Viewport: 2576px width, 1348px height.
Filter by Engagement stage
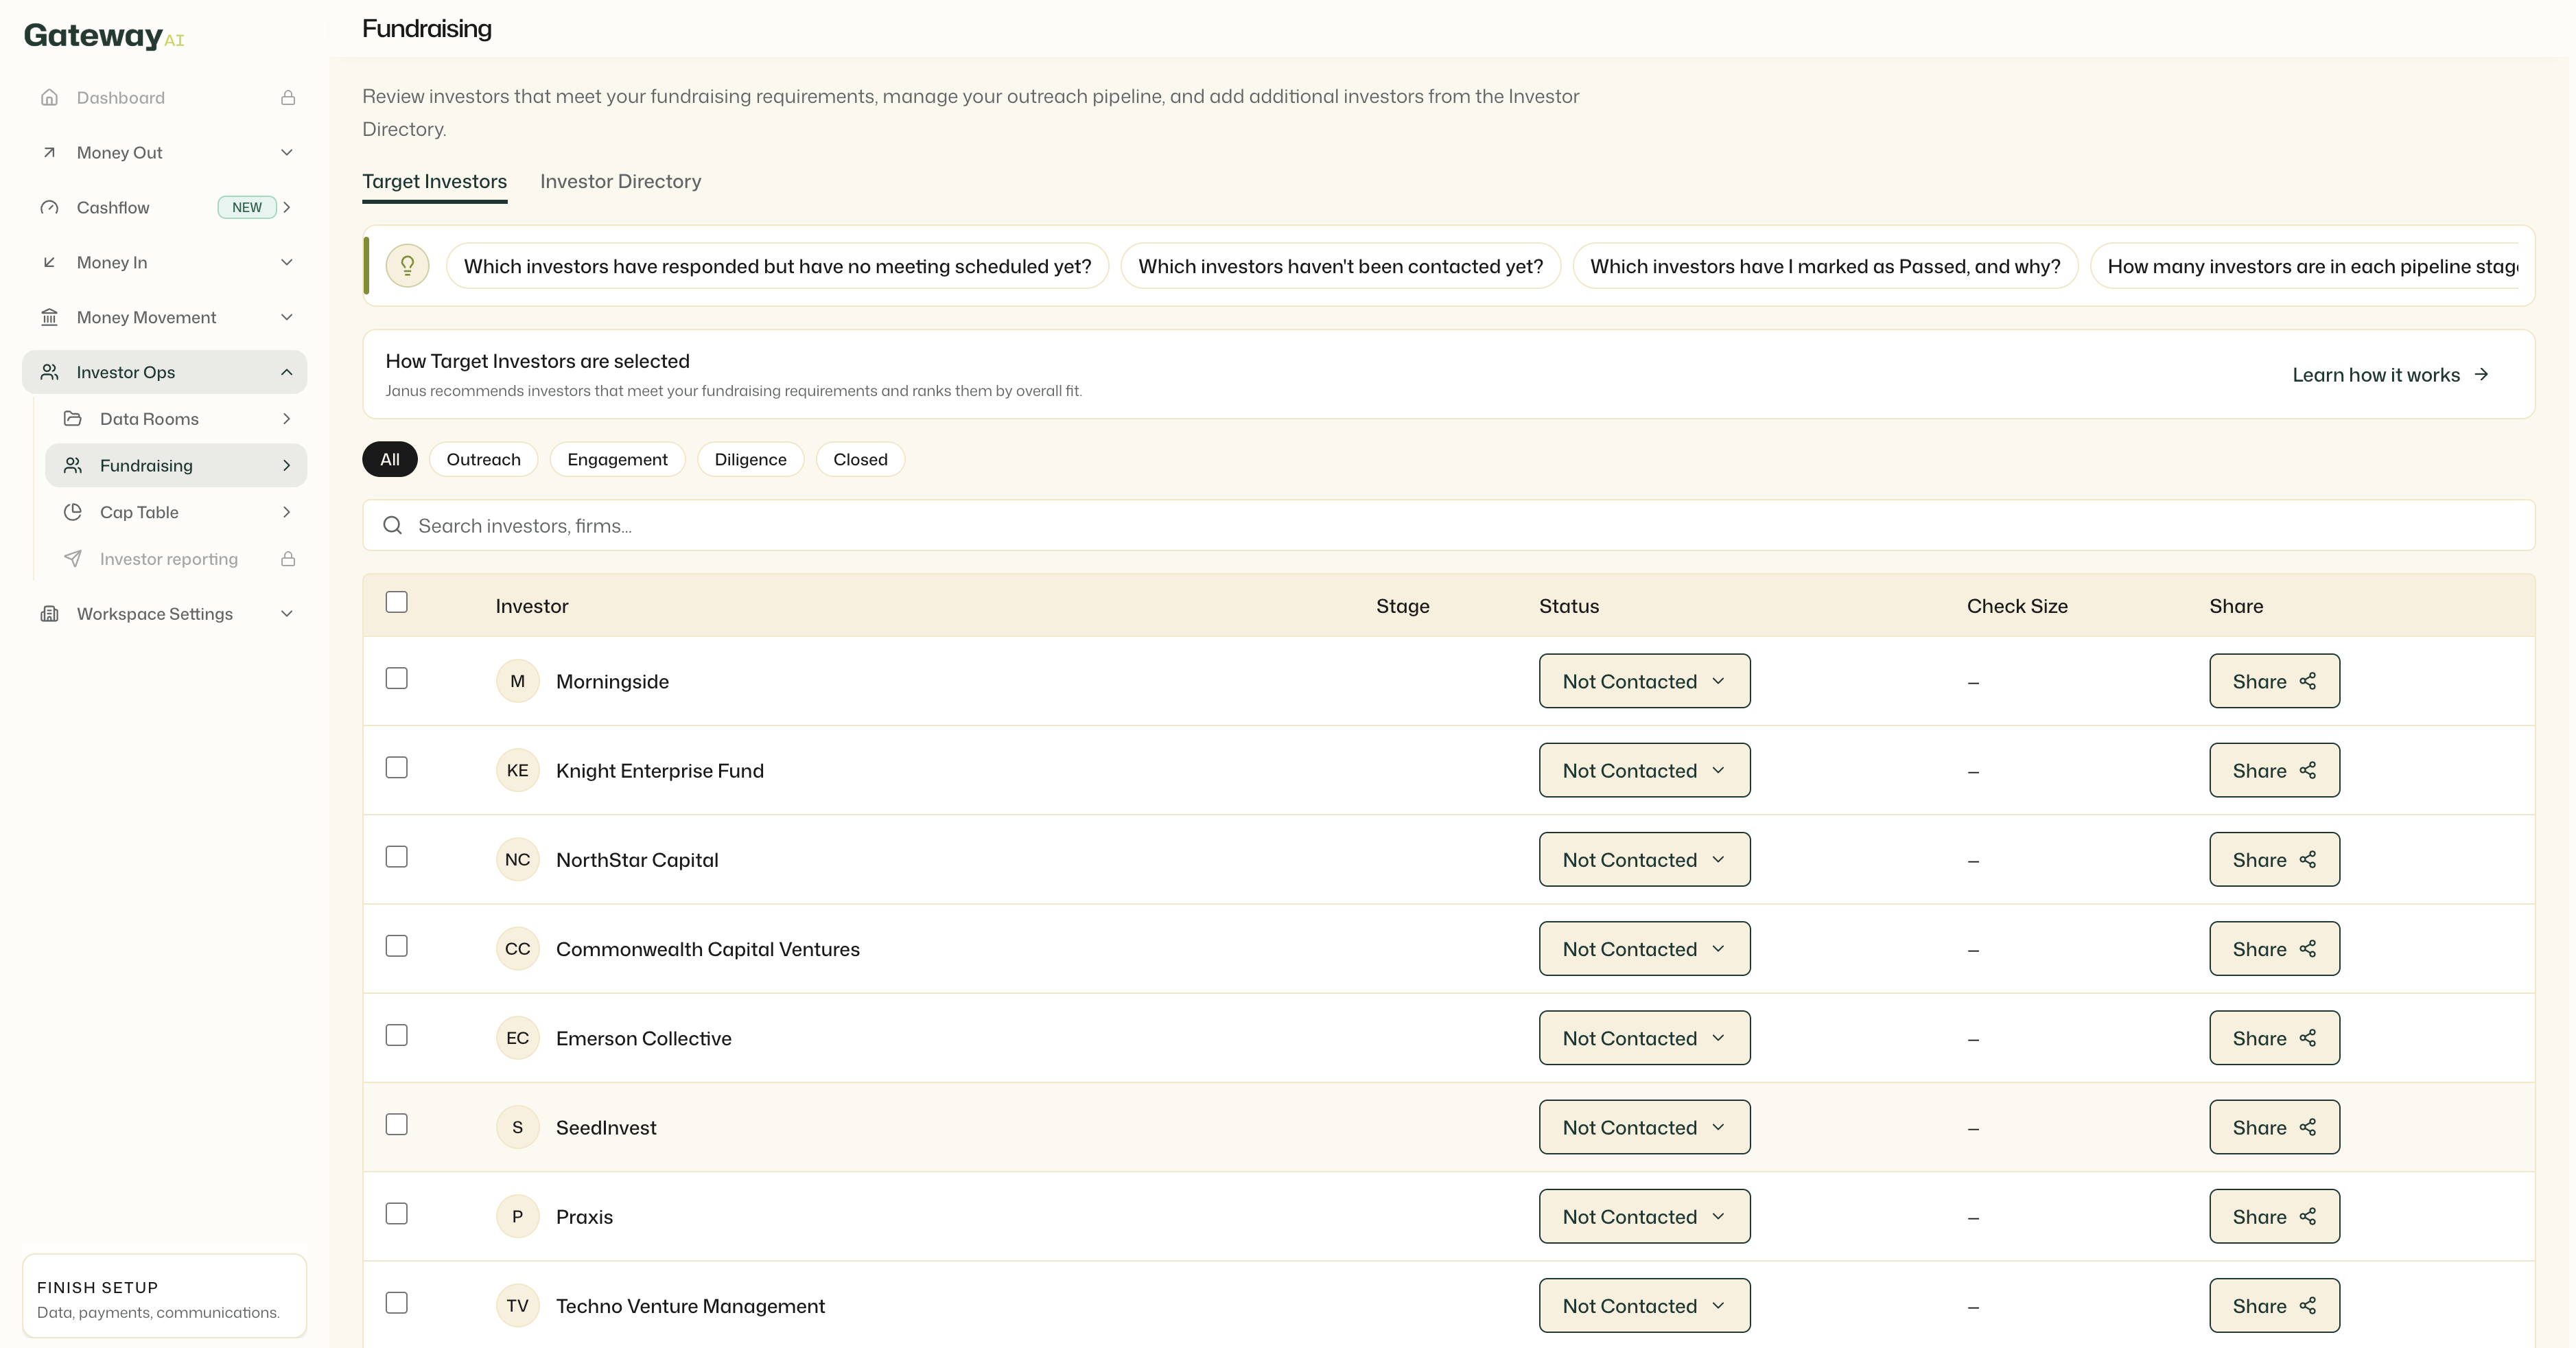coord(617,459)
